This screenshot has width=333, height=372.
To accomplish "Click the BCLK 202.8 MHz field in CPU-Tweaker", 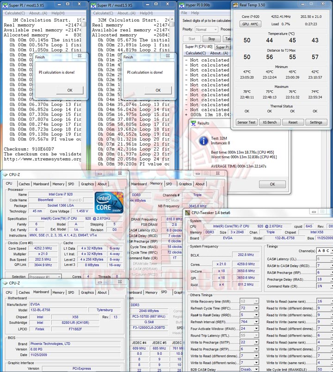I will pos(246,254).
